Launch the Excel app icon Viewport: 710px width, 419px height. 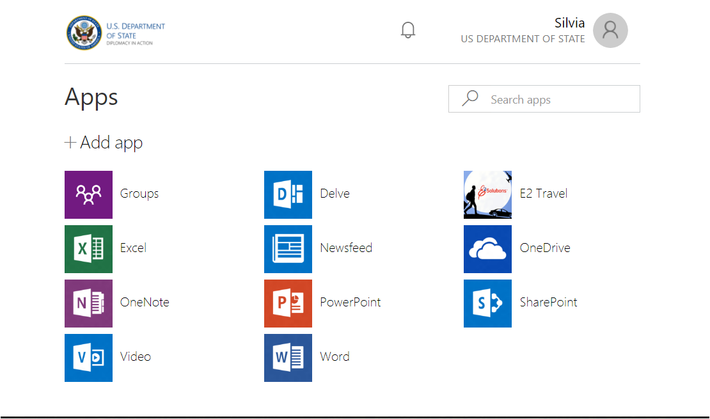pos(88,249)
